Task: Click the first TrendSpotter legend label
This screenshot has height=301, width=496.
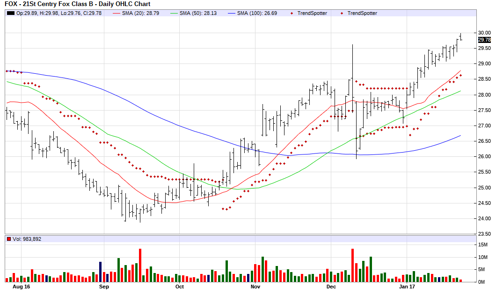Action: pyautogui.click(x=312, y=13)
